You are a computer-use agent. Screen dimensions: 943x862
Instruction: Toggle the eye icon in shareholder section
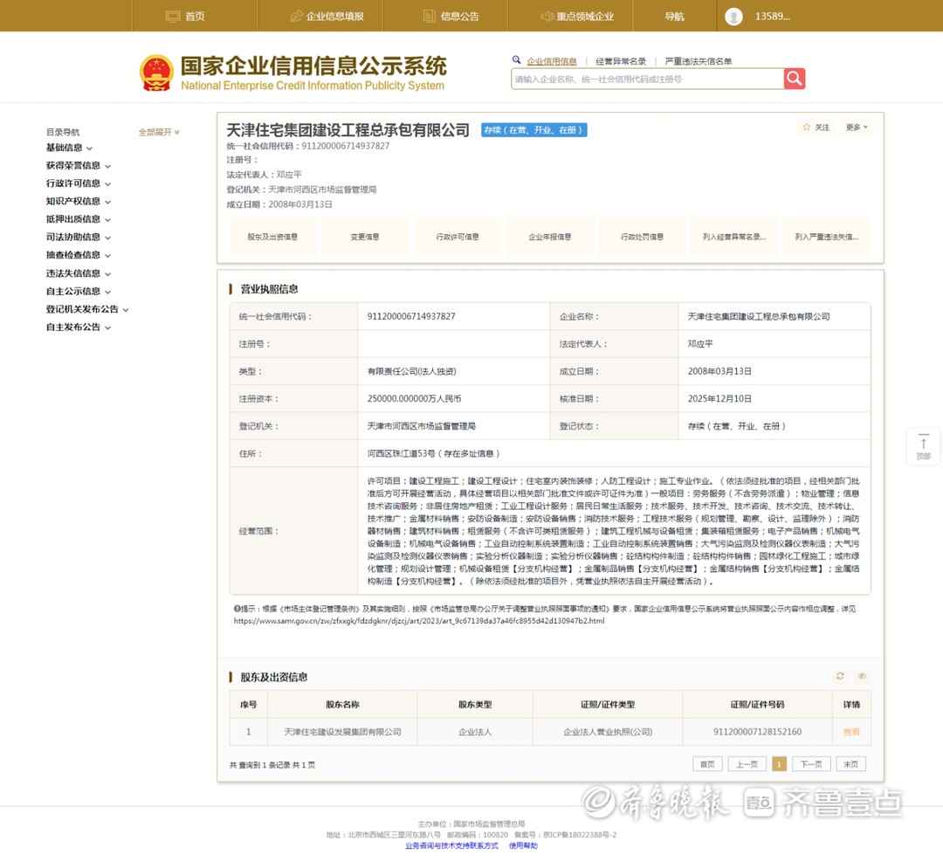pos(862,676)
